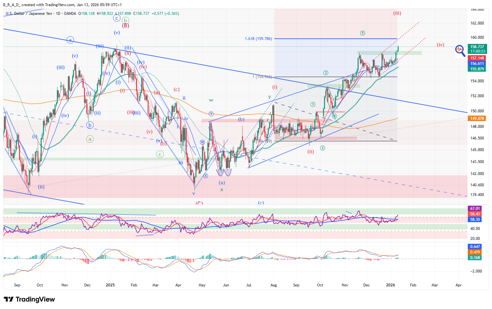Click the orange 149.078 moving average price tag
492x309 pixels.
pos(477,118)
